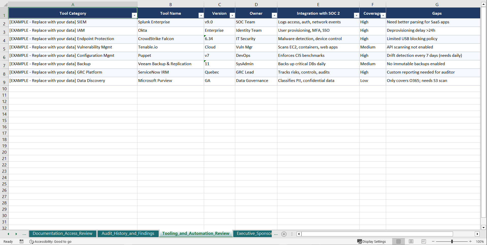
Task: Open the Owner column filter dropdown
Action: 274,15
